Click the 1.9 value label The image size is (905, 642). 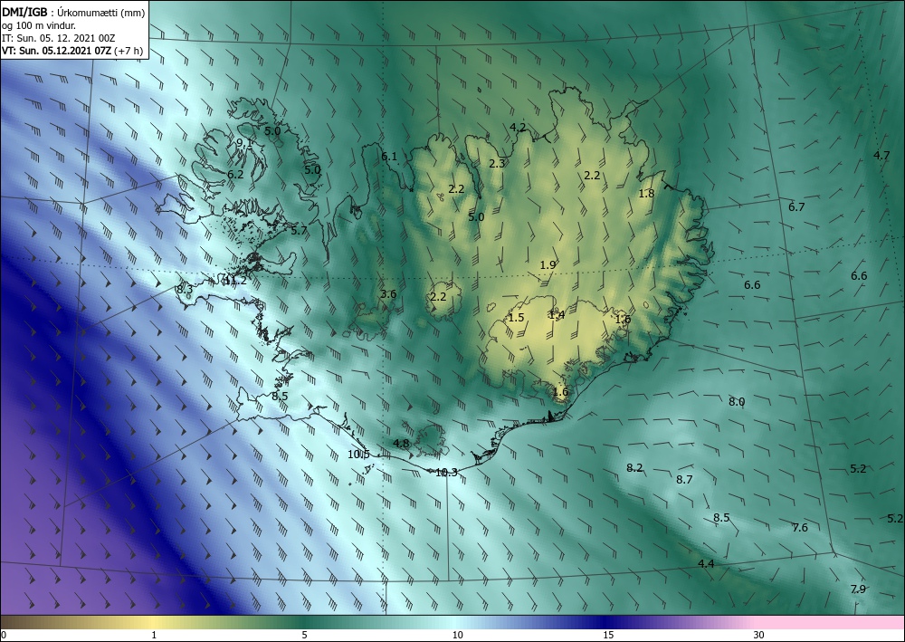(548, 264)
